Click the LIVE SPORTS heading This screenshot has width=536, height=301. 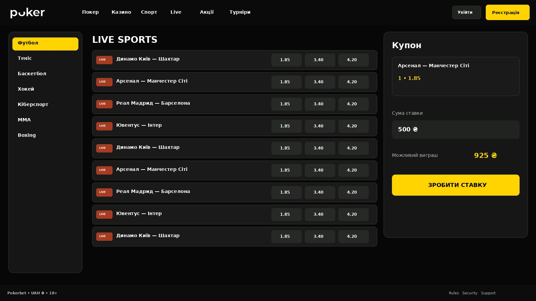pos(125,39)
